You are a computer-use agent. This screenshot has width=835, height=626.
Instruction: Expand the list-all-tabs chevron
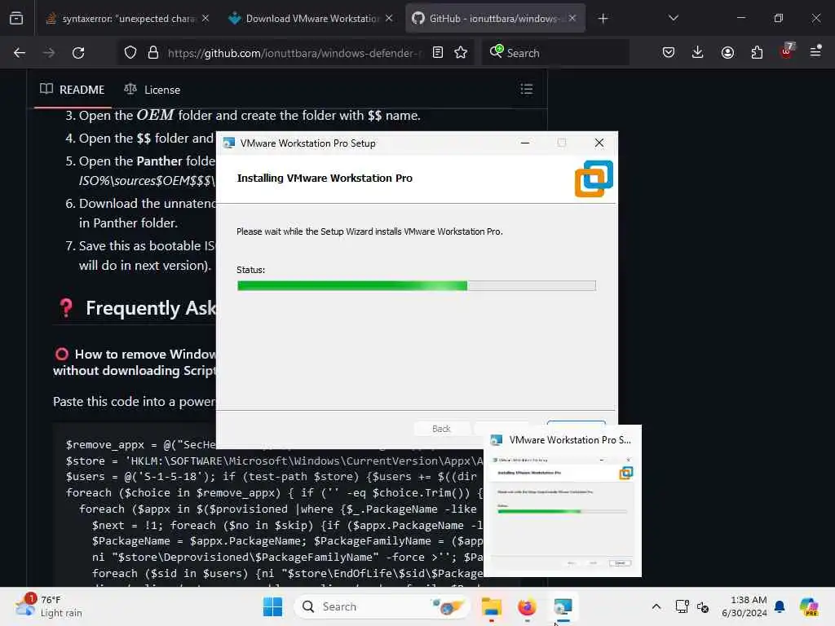tap(673, 18)
